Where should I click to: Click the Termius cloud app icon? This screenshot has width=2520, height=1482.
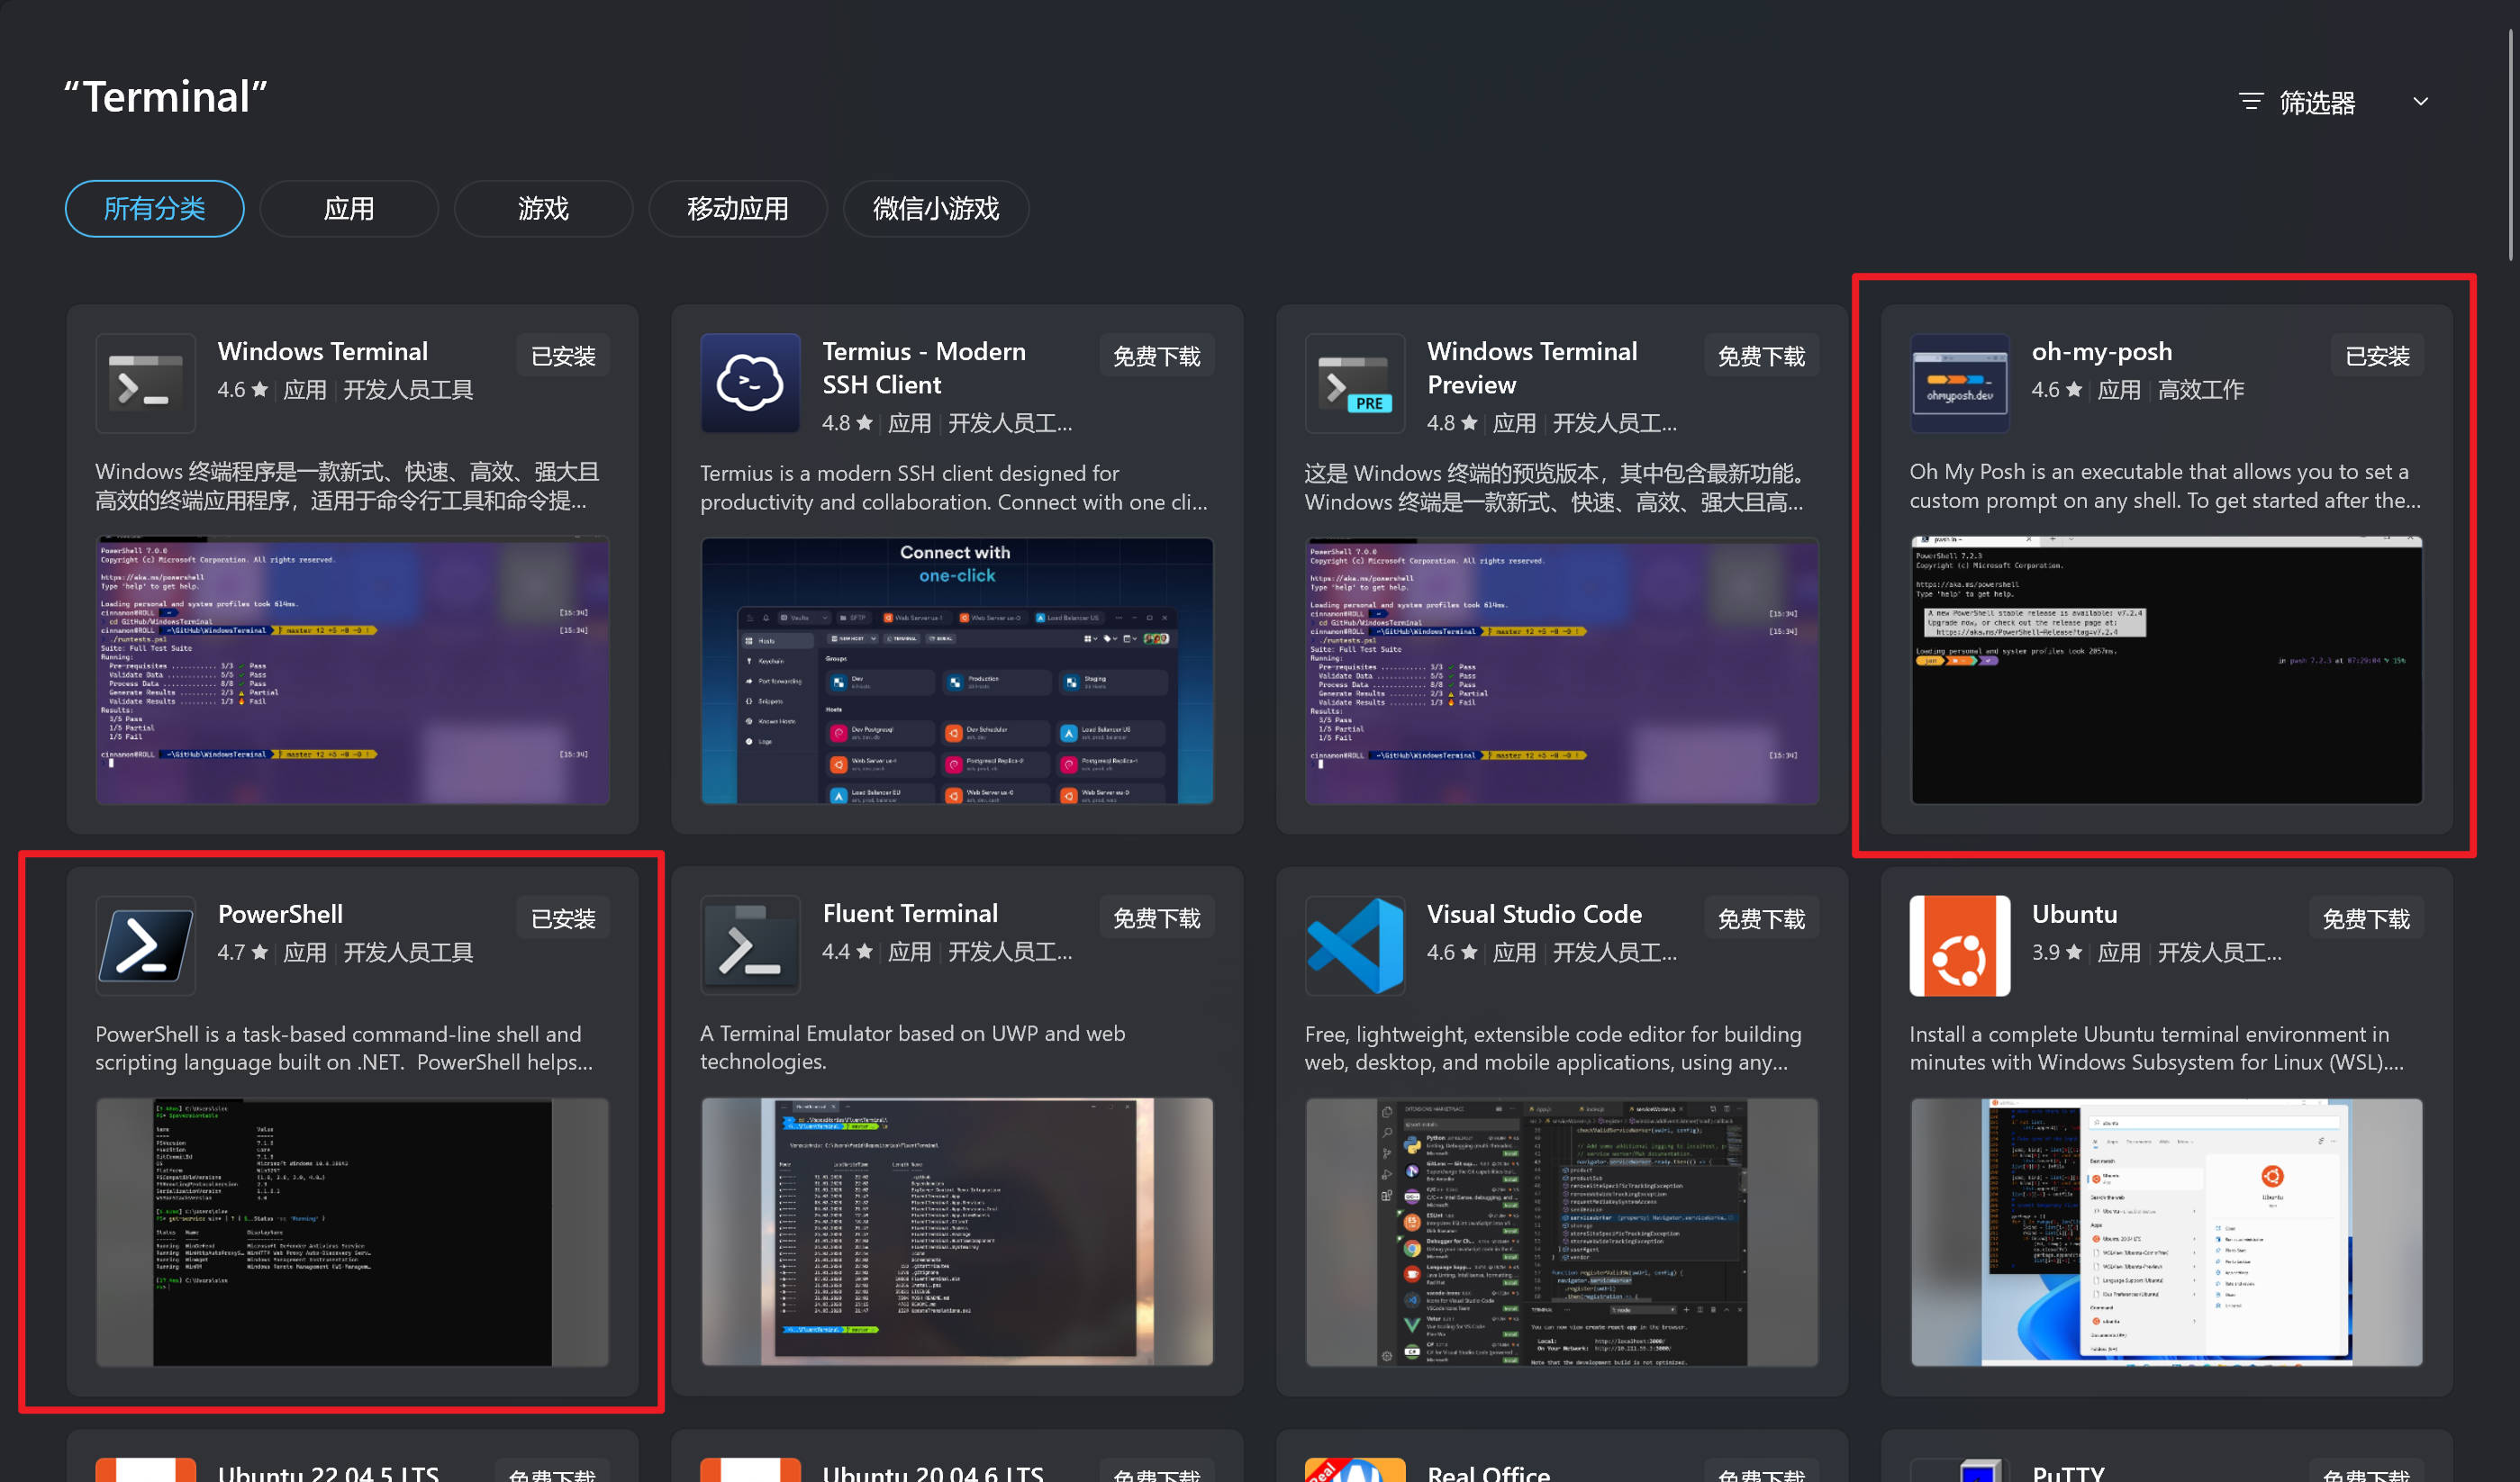[750, 384]
